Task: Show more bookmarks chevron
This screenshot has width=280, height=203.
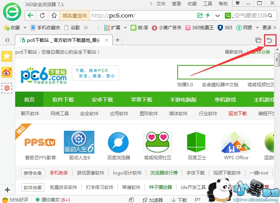Action: pos(86,28)
